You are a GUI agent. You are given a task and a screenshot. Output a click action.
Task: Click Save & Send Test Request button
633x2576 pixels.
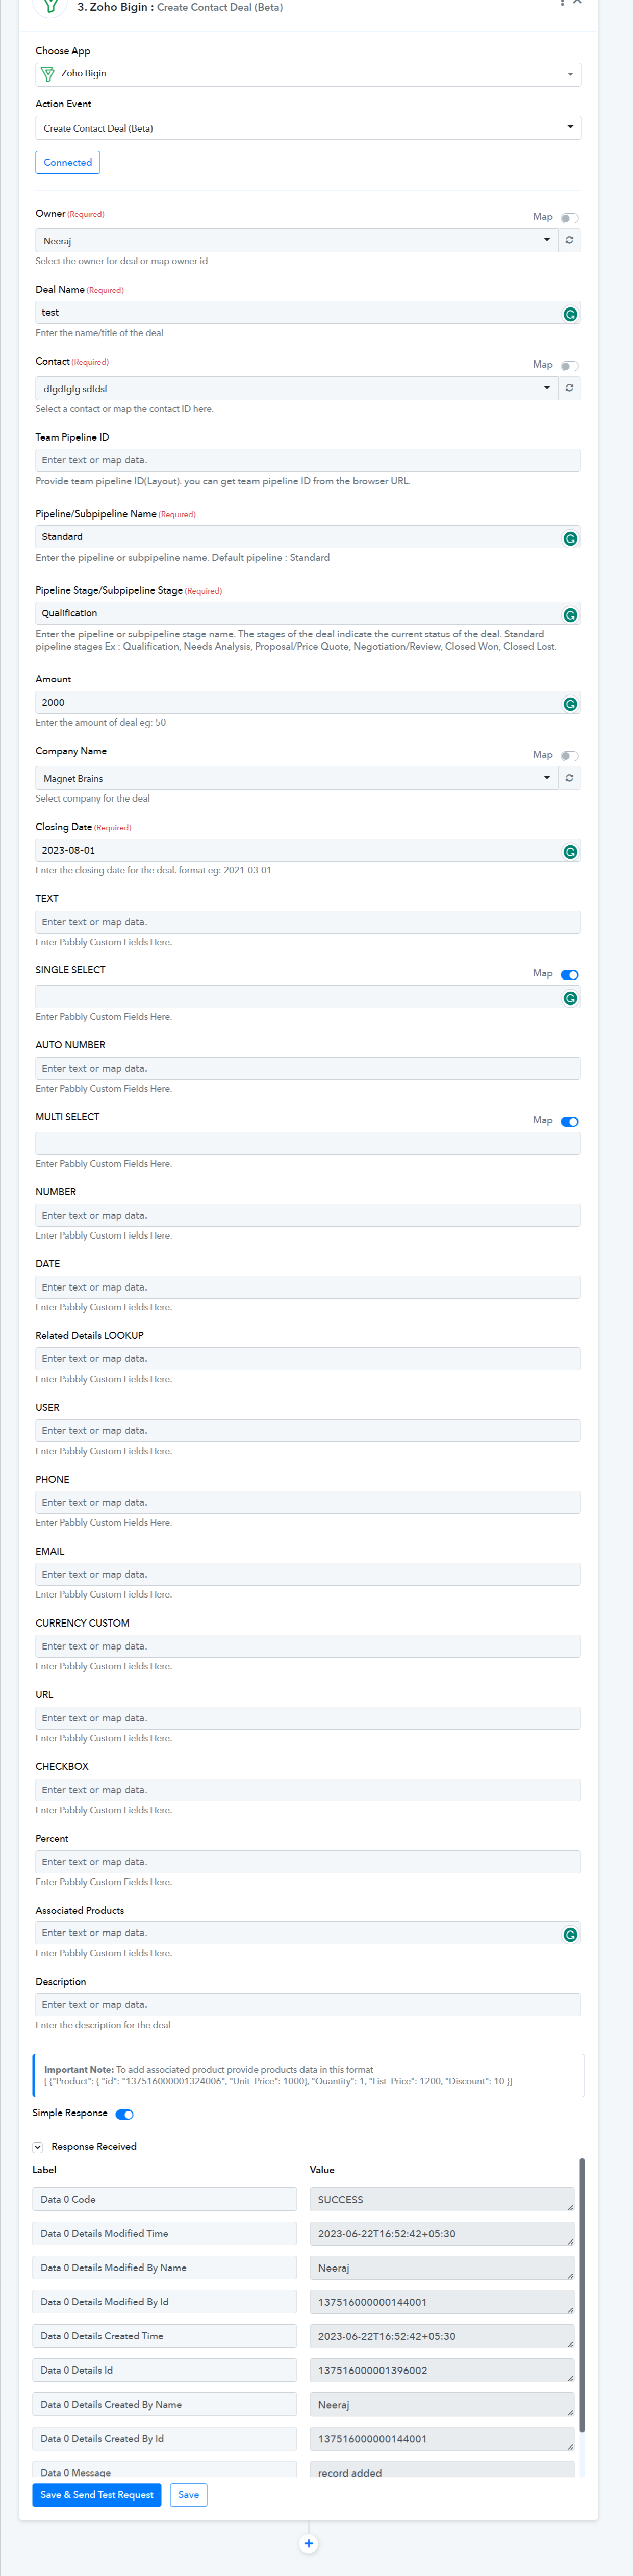[x=97, y=2495]
